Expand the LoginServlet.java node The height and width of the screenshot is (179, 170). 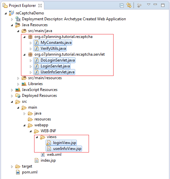pos(31,66)
